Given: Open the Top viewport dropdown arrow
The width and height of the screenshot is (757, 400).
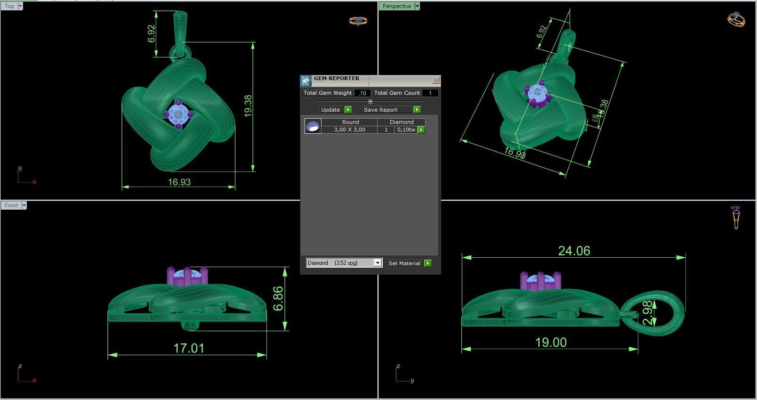Looking at the screenshot, I should pos(20,6).
